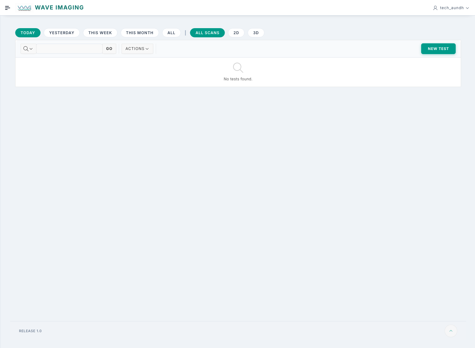The image size is (475, 348).
Task: Click the Go search button
Action: click(x=109, y=49)
